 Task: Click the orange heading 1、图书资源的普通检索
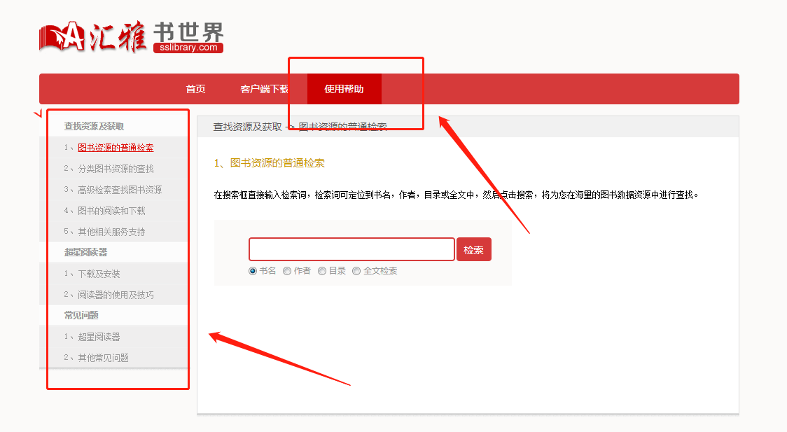point(269,163)
